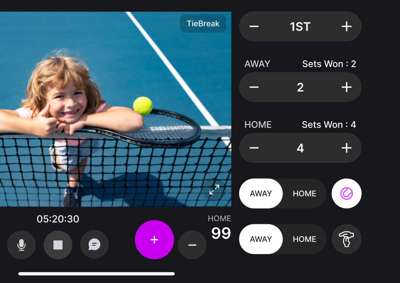This screenshot has height=283, width=400.
Task: Remove a point with minus button beside HOME
Action: [192, 245]
